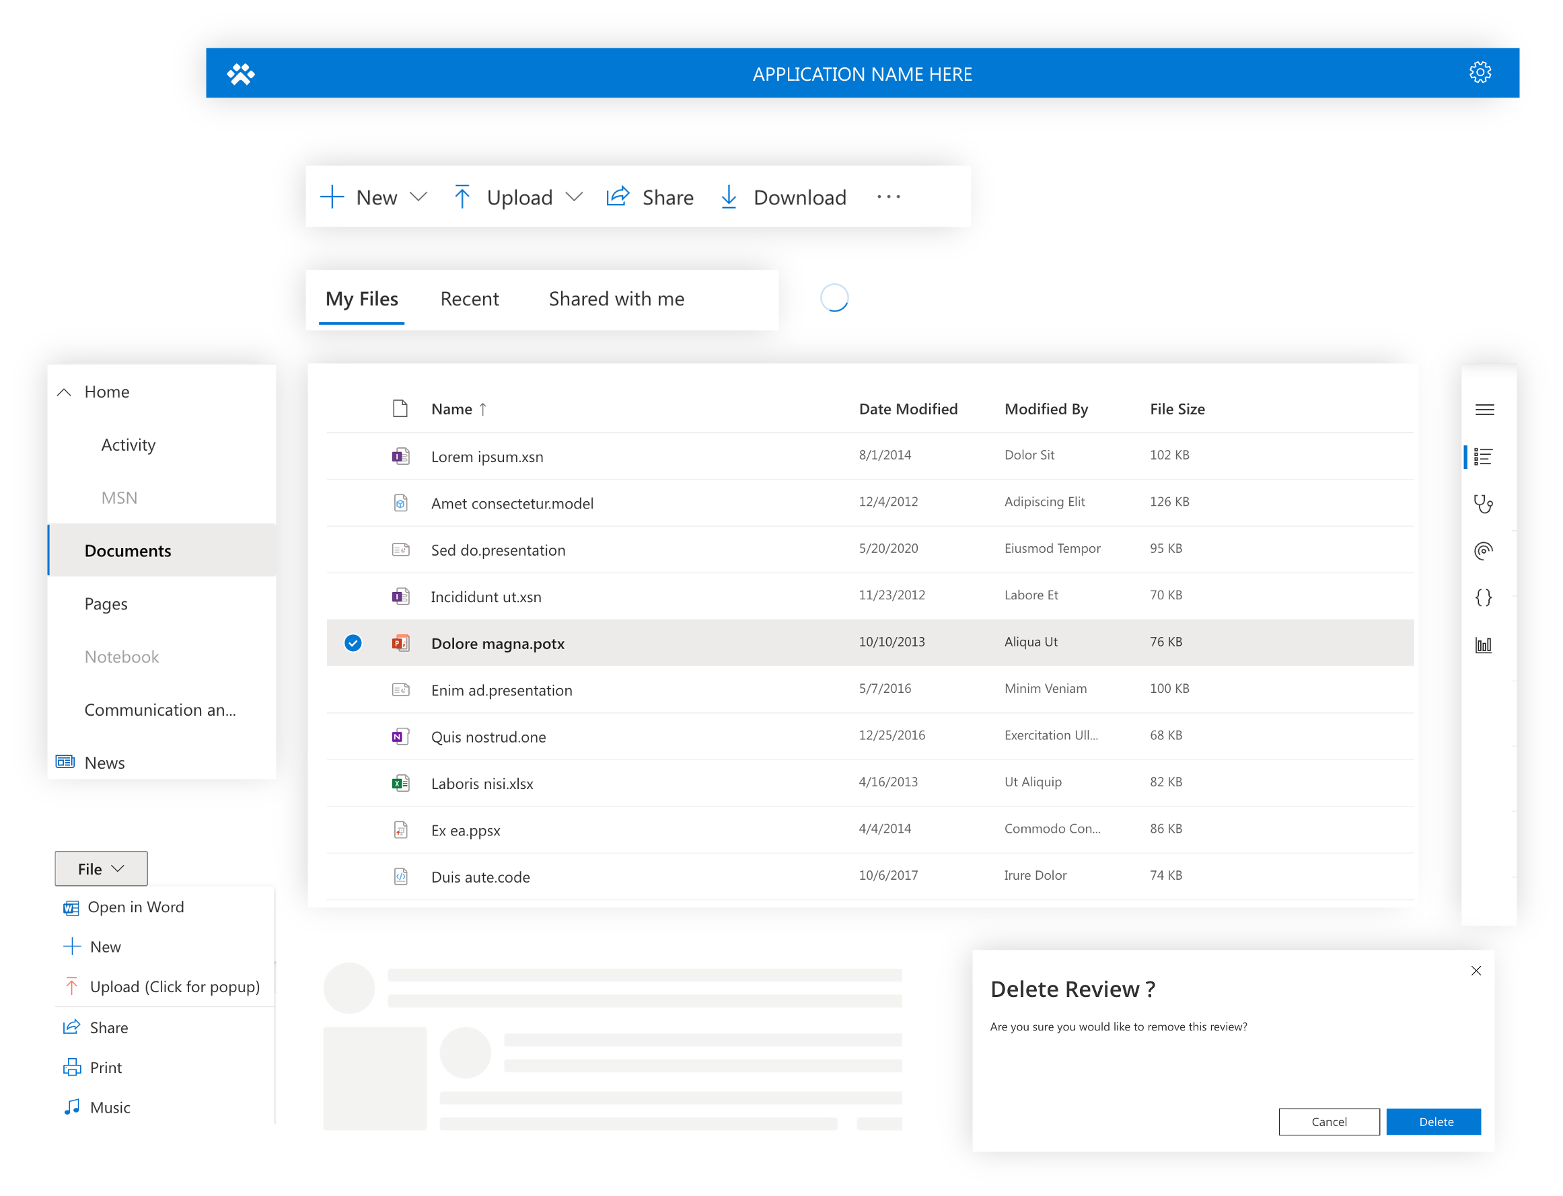Click the Delete button in dialog
The width and height of the screenshot is (1563, 1196).
click(x=1435, y=1121)
